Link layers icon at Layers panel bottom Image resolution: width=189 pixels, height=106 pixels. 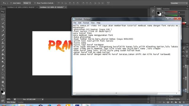click(x=160, y=102)
